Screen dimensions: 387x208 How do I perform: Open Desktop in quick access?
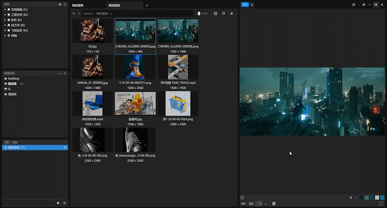click(x=14, y=79)
